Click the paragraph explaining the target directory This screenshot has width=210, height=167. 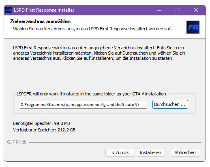[x=99, y=53]
